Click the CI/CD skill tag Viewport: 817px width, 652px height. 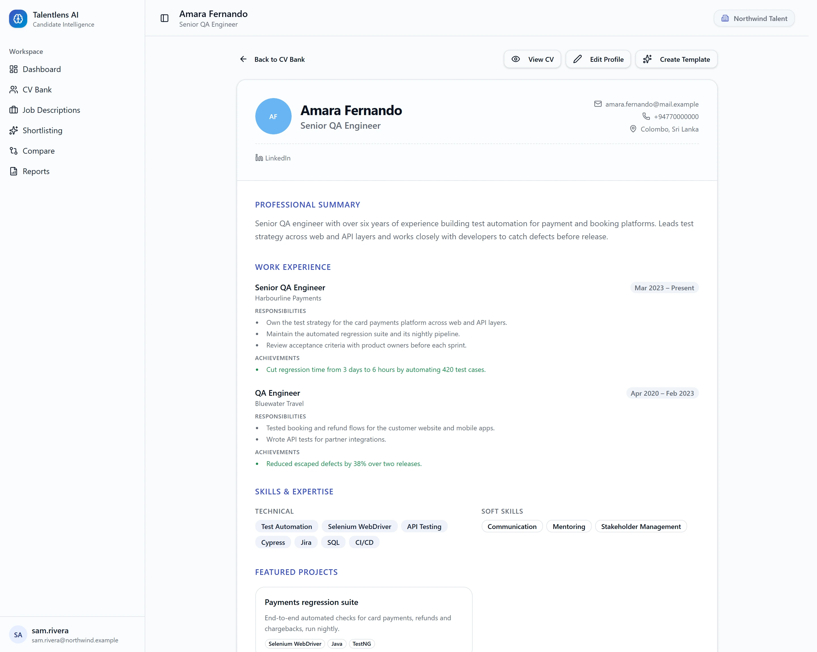(x=364, y=542)
